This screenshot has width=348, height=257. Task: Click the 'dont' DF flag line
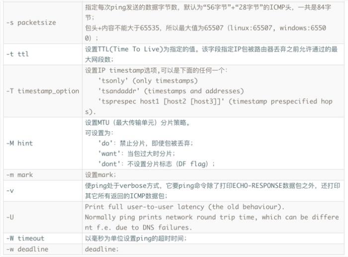click(x=157, y=164)
